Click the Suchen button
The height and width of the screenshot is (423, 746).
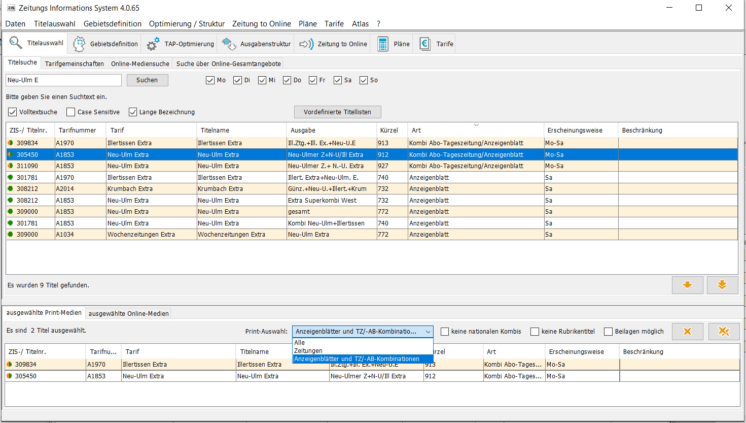click(x=147, y=80)
